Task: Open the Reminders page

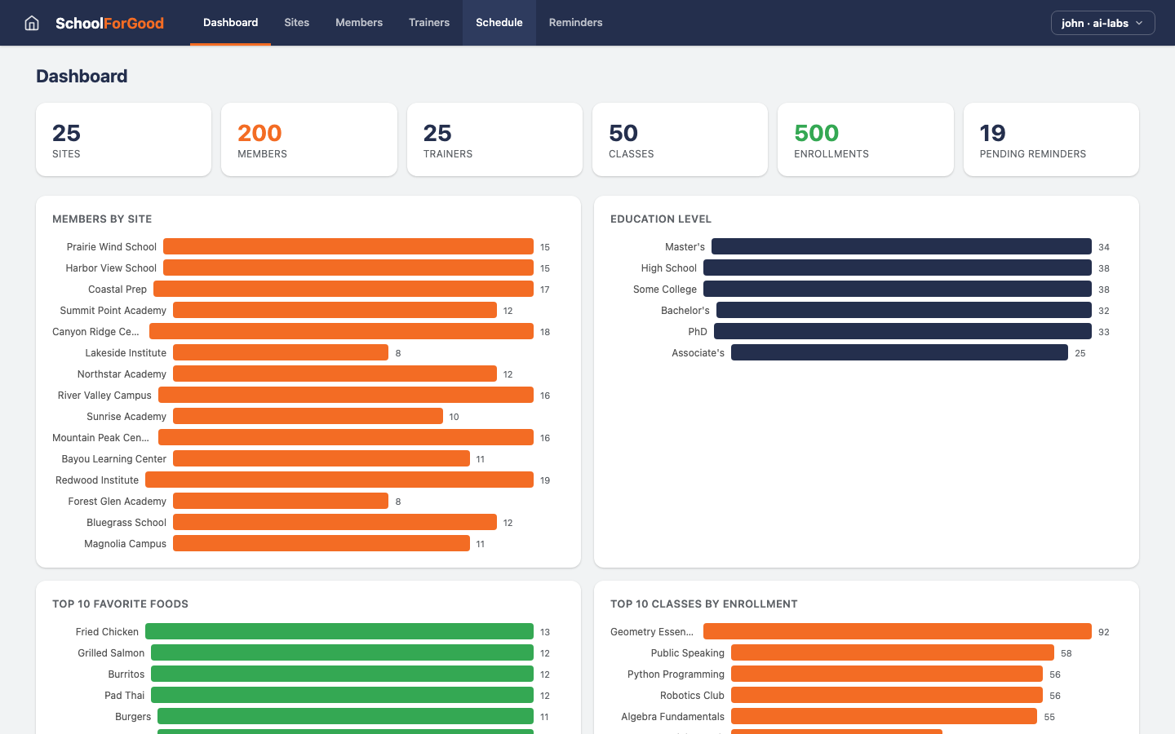Action: pos(575,22)
